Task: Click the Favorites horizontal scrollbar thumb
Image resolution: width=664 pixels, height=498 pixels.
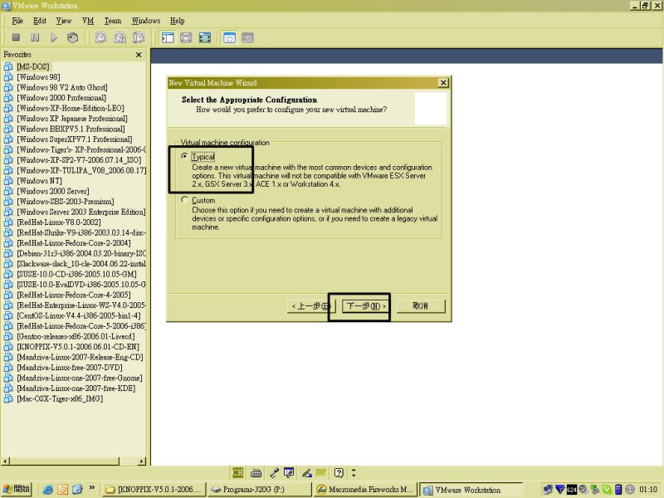Action: click(x=64, y=461)
